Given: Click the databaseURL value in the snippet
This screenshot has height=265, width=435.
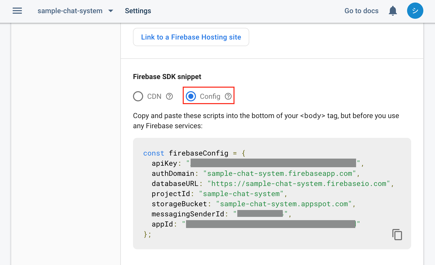Looking at the screenshot, I should click(298, 184).
